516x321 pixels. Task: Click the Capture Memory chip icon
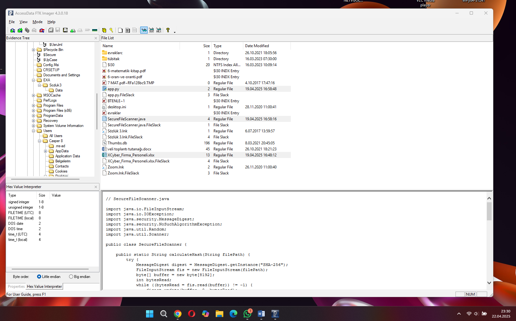[x=95, y=30]
